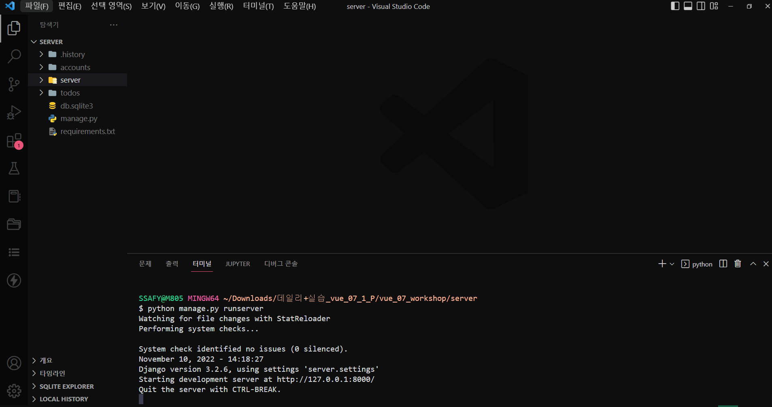The width and height of the screenshot is (772, 407).
Task: Open terminal launch profile dropdown arrow
Action: click(672, 264)
